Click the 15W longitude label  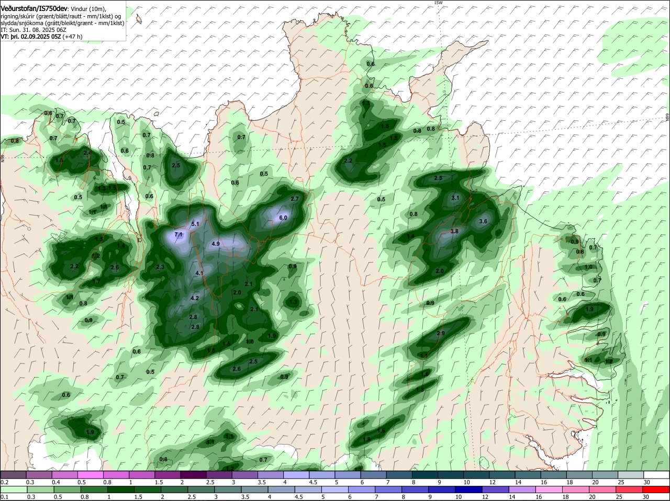click(x=438, y=3)
